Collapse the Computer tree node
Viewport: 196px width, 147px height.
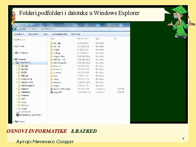(14, 59)
